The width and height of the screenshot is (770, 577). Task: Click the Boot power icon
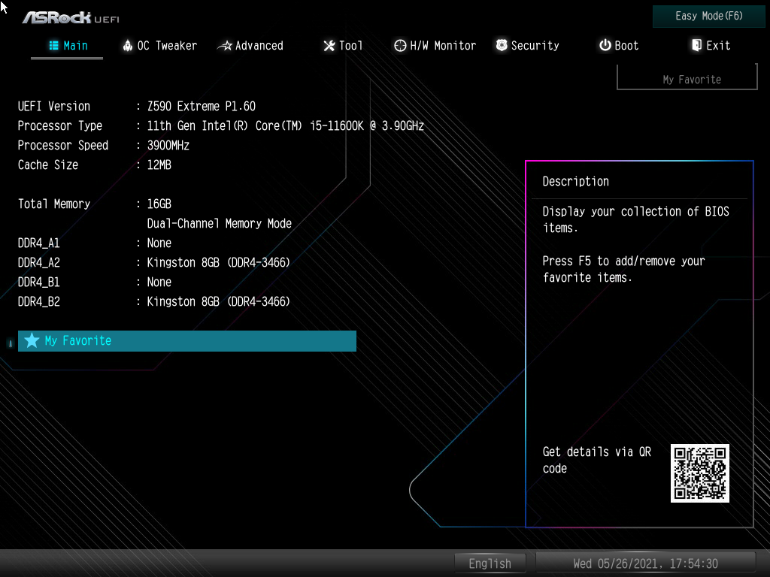(x=605, y=45)
